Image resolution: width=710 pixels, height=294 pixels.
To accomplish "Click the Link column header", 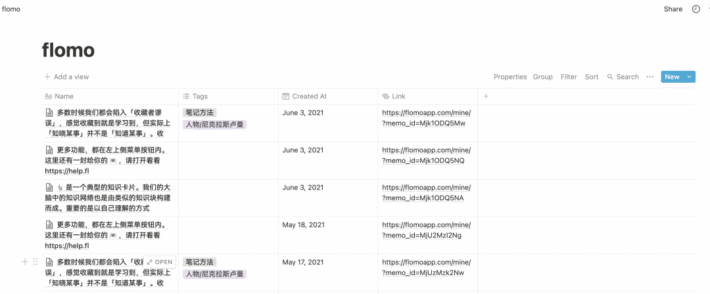I will tap(428, 96).
